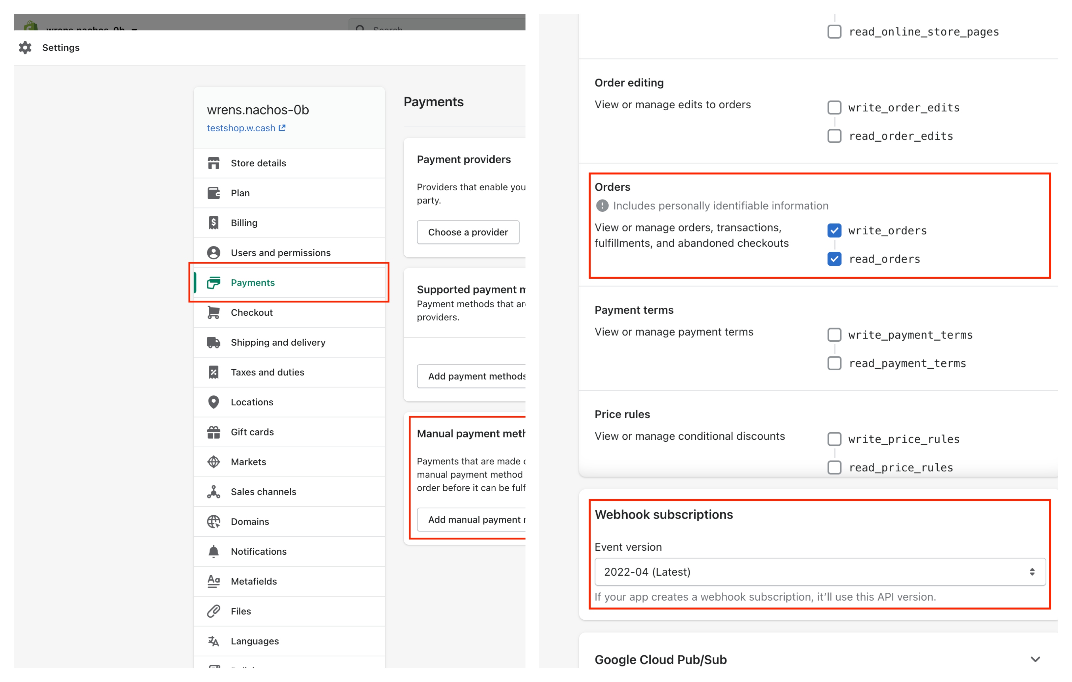Click the Orders section heading
The image size is (1072, 682).
(x=612, y=187)
